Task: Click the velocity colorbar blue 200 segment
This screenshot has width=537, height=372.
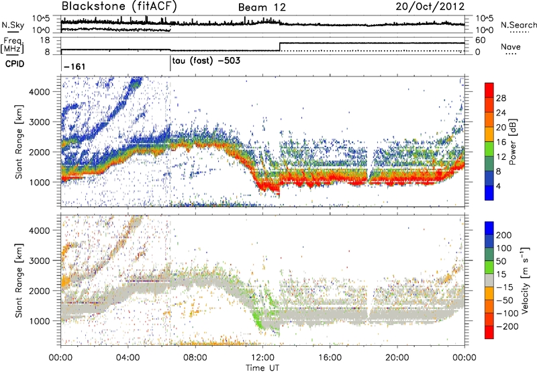Action: coord(489,228)
